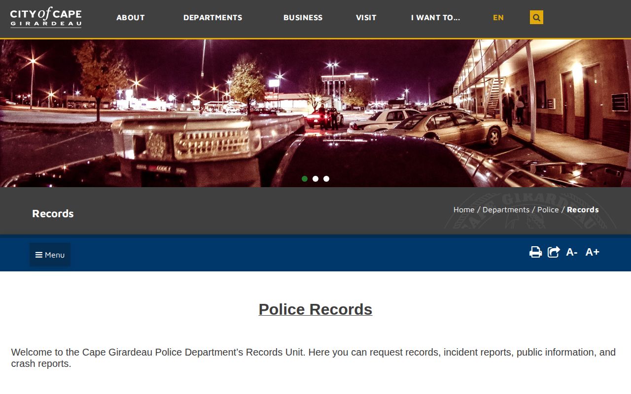Switch language using EN selector
This screenshot has width=631, height=394.
coord(498,18)
